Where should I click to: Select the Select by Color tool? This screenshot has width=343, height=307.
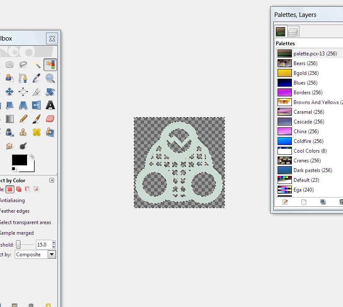pyautogui.click(x=50, y=65)
